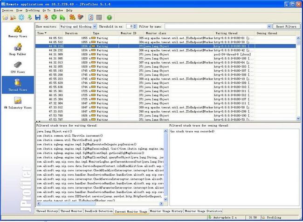Screen dimensions: 303x222
Task: Run garbage collection with the green recycle icon
Action: (54, 18)
